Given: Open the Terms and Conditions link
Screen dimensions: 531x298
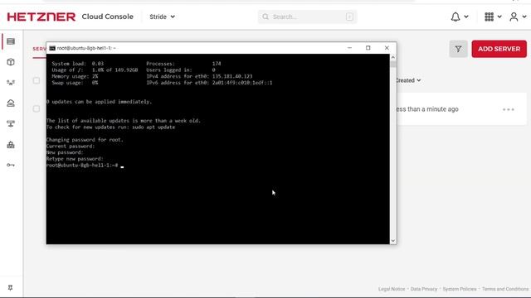Looking at the screenshot, I should (505, 289).
